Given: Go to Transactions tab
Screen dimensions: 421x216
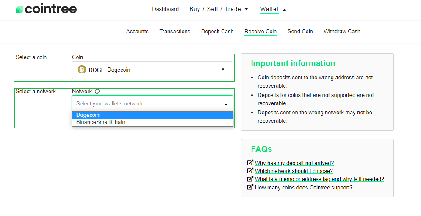Looking at the screenshot, I should (x=175, y=32).
